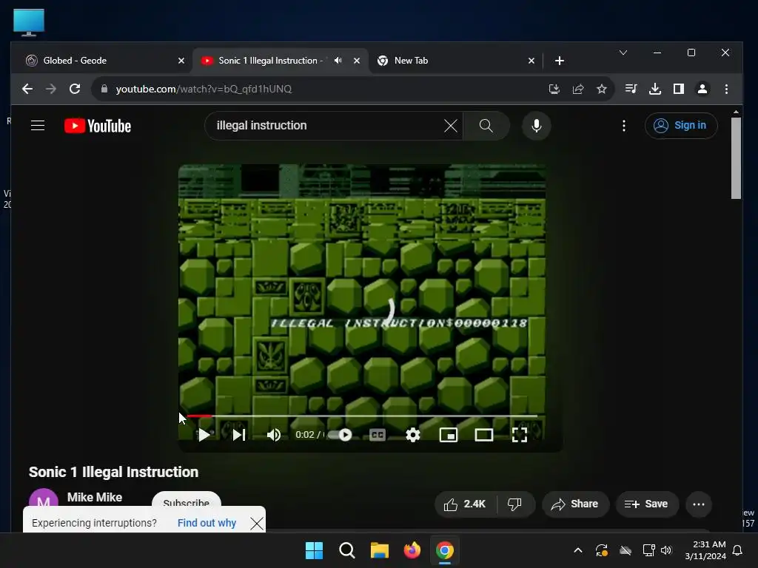Click the Sonic 1 Illegal Instruction title
The image size is (758, 568).
coord(113,472)
